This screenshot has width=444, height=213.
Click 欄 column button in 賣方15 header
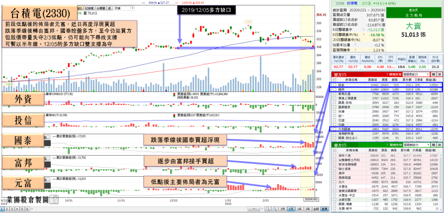(x=434, y=145)
